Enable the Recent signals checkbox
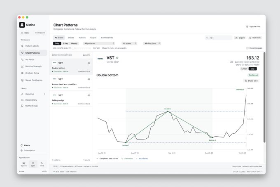This screenshot has height=187, width=280. point(247,48)
